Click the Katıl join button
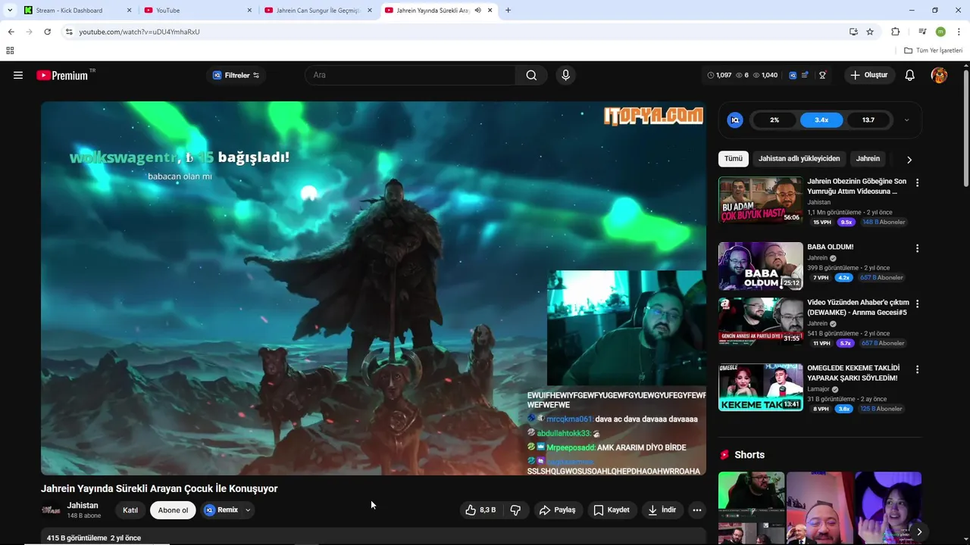 130,510
